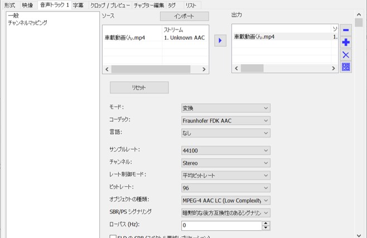Open the チャンネル dropdown showing Stereo
This screenshot has height=238, width=367.
point(226,163)
